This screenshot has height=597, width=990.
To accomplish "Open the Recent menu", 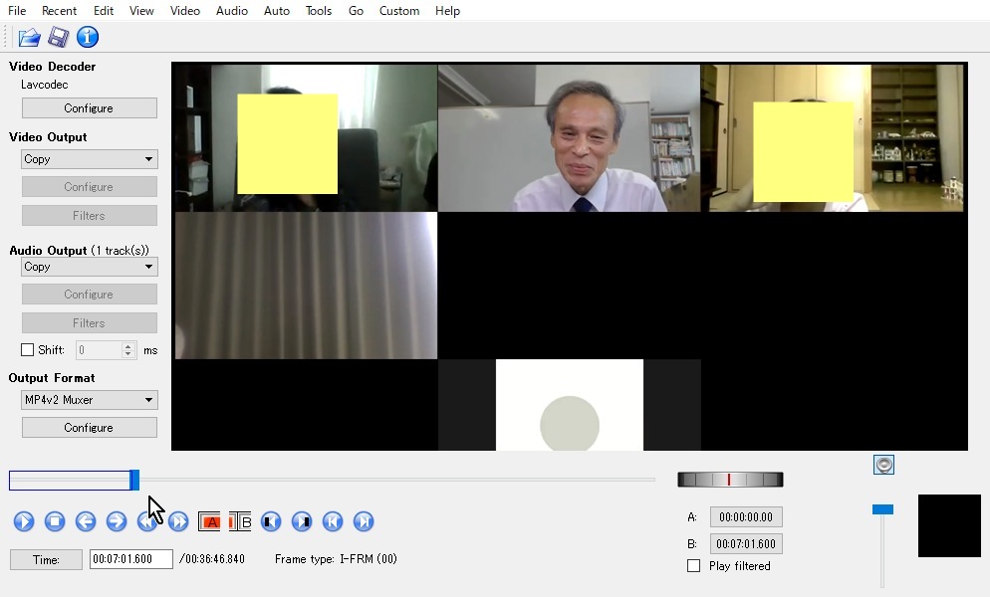I will coord(59,11).
